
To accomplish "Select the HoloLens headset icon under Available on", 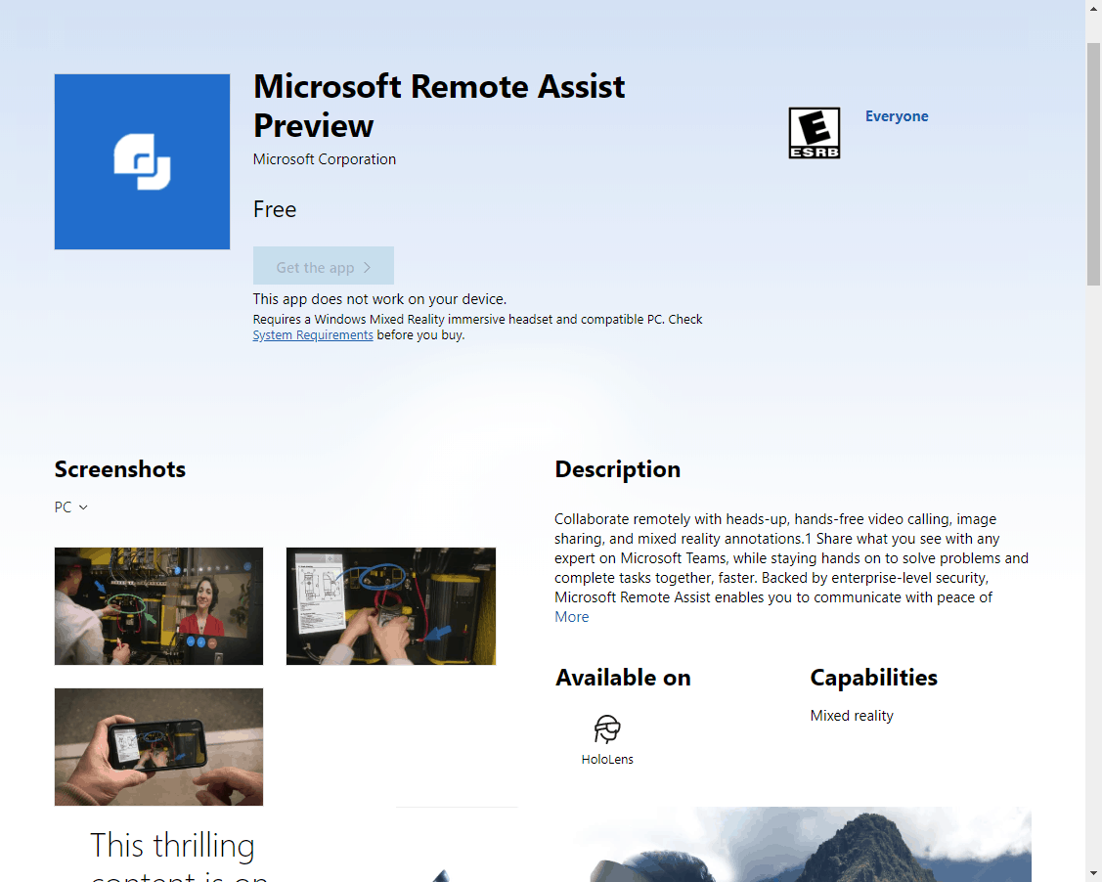I will coord(606,728).
